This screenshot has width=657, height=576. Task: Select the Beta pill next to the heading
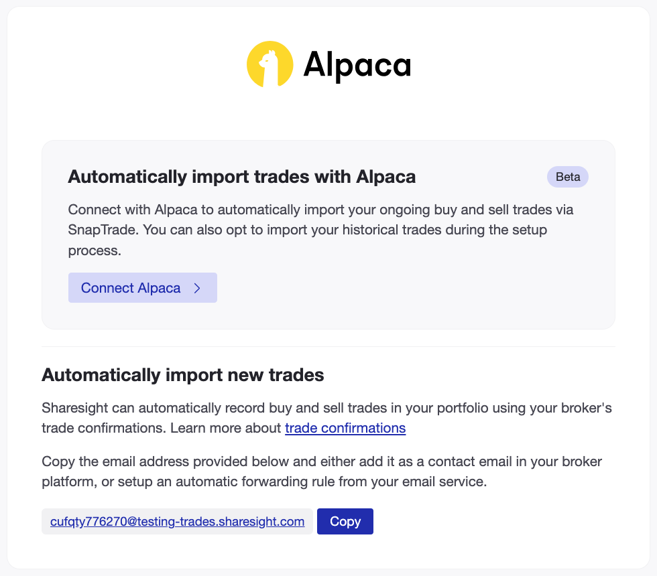tap(567, 177)
